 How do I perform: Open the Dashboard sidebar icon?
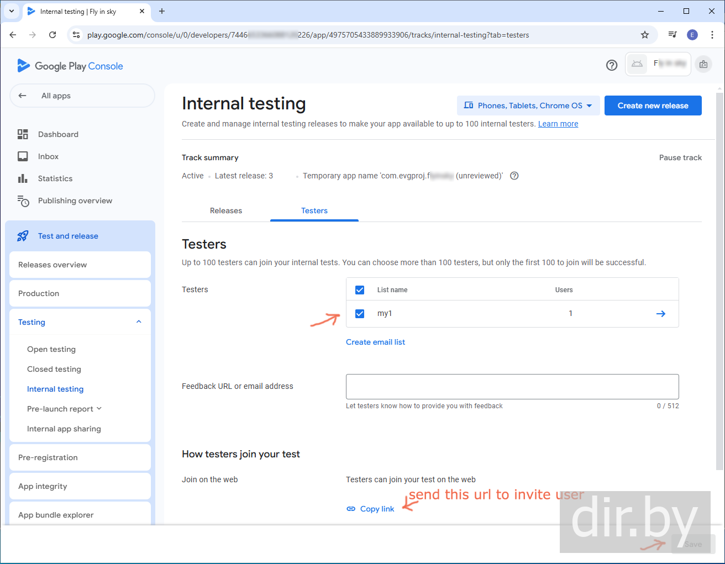tap(23, 134)
